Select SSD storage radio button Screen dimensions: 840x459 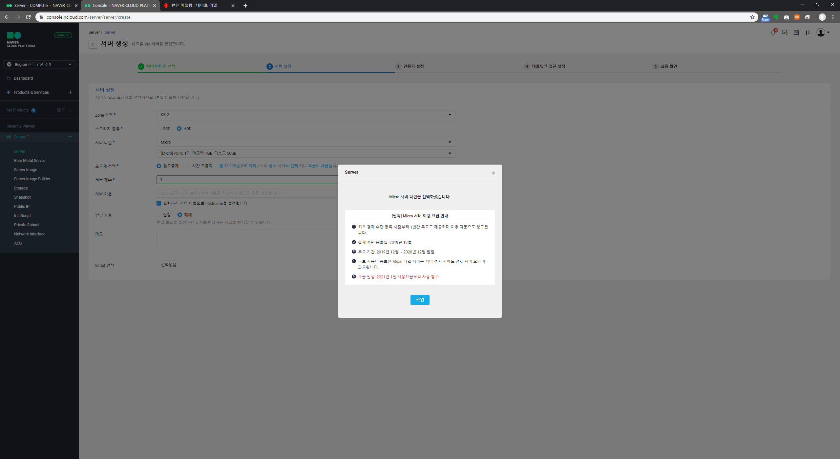click(159, 129)
